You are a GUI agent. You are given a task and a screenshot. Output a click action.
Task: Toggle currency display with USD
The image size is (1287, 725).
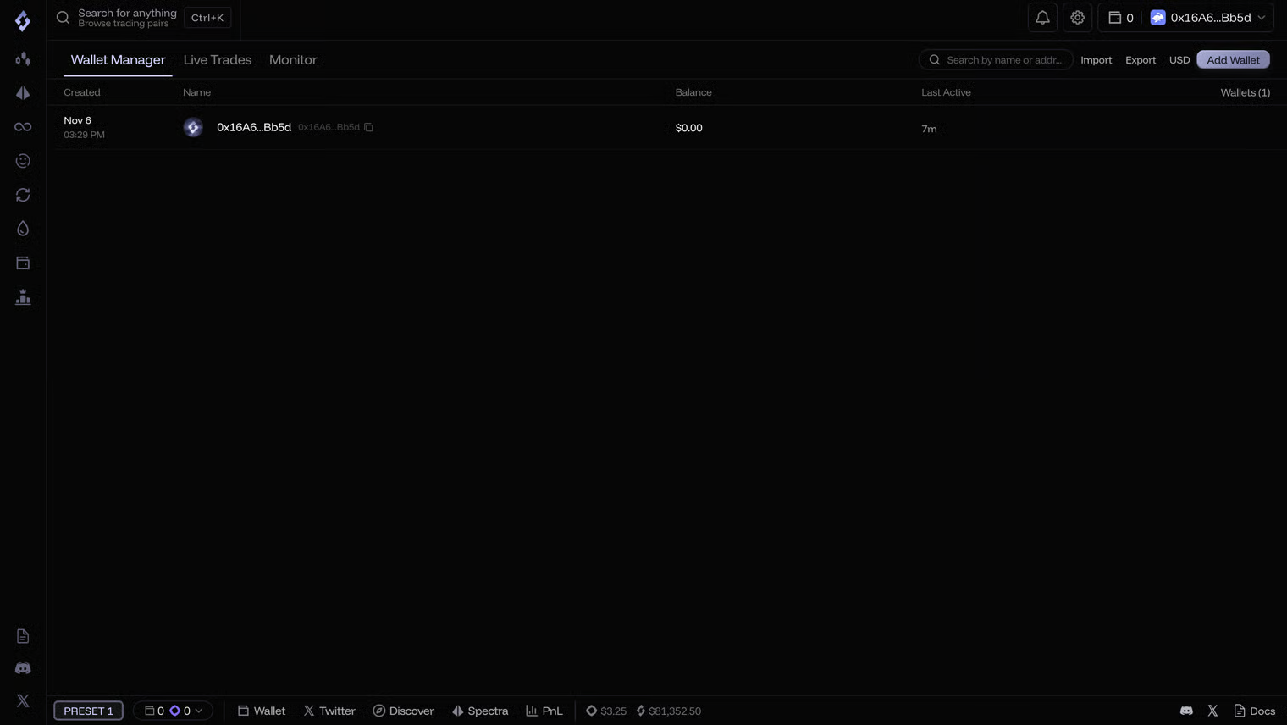(x=1179, y=60)
